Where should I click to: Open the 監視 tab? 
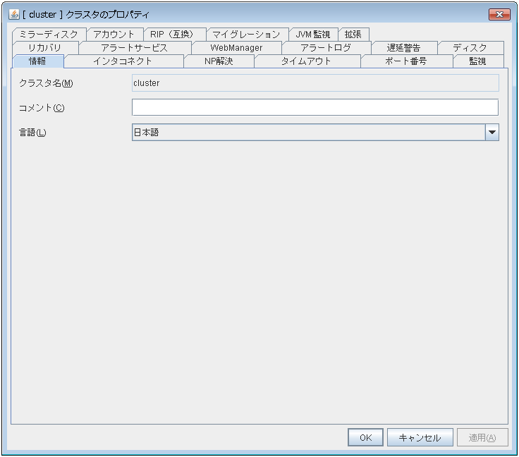(x=477, y=61)
